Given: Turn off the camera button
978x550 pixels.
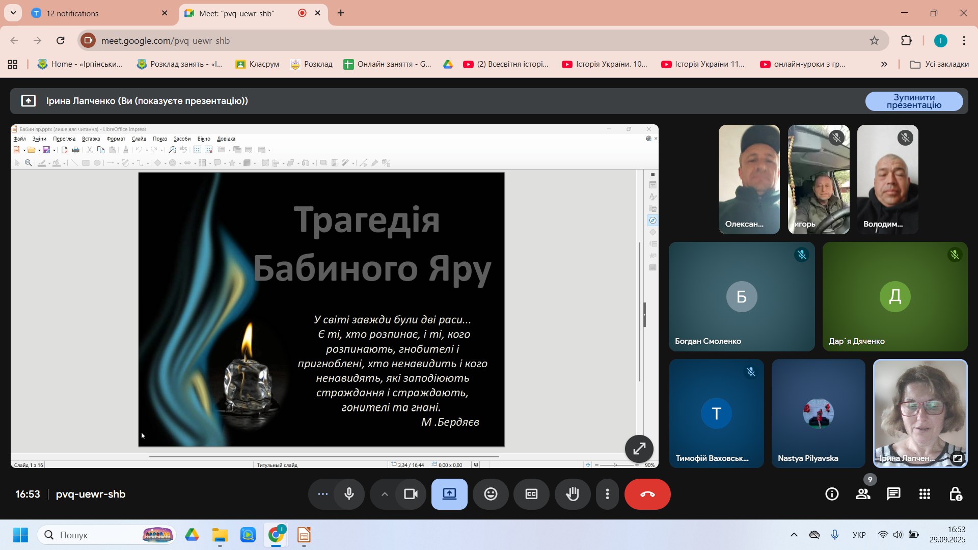Looking at the screenshot, I should (x=411, y=494).
